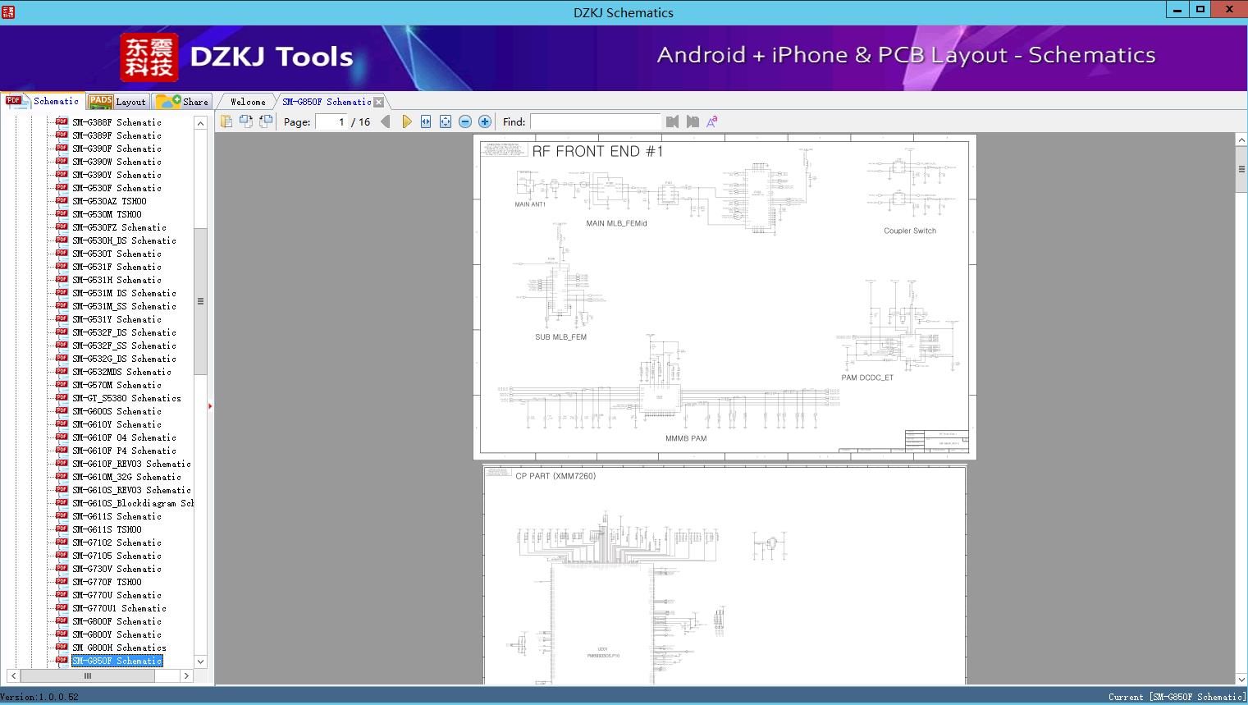Click the page number input field
The height and width of the screenshot is (705, 1248).
[x=331, y=121]
